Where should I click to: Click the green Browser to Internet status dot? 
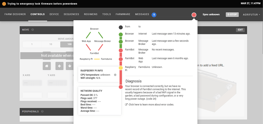click(x=121, y=35)
